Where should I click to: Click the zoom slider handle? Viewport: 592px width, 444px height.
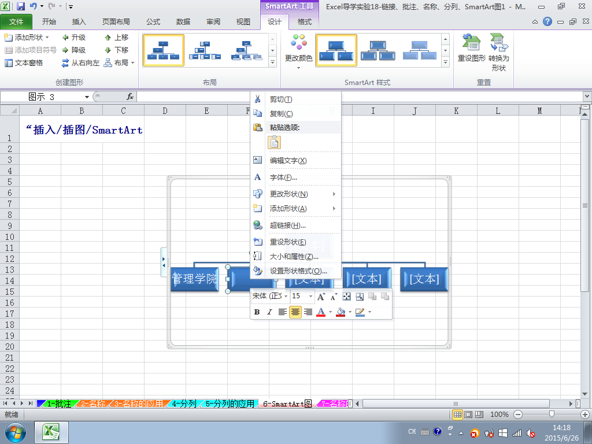[x=552, y=415]
